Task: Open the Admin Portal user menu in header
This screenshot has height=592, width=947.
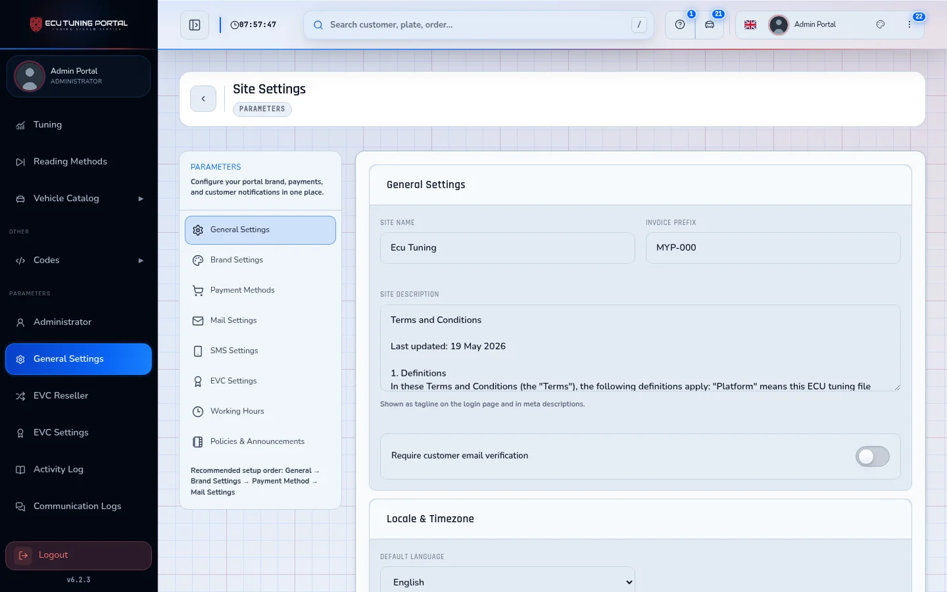Action: pyautogui.click(x=803, y=25)
